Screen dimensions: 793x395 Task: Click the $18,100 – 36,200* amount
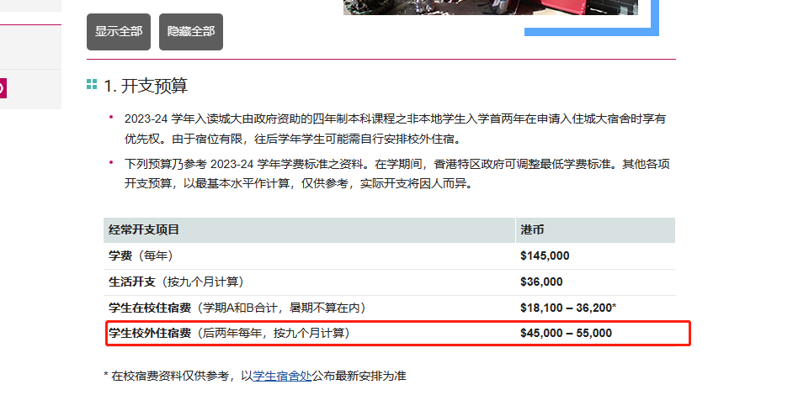(568, 308)
